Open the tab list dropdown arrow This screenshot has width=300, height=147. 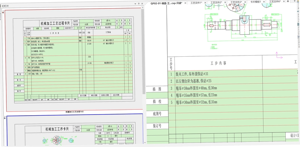294,1
